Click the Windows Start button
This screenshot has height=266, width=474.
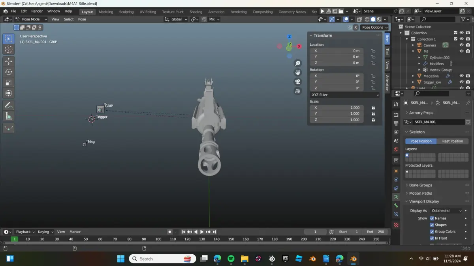(x=121, y=259)
